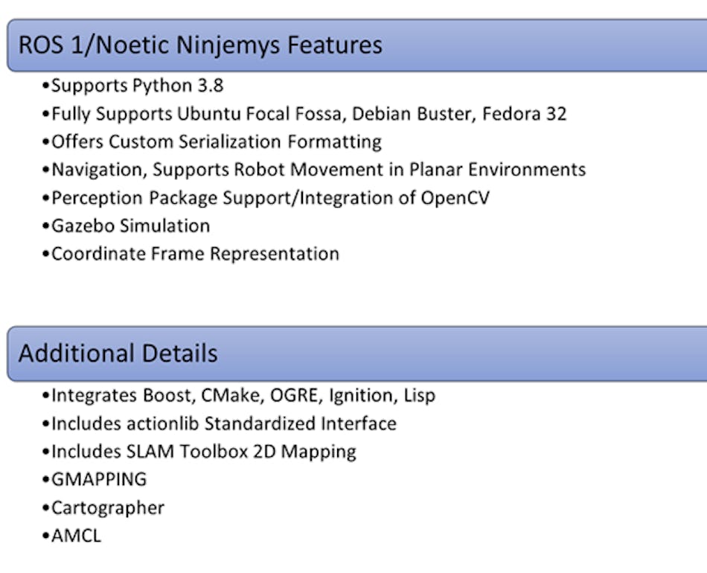This screenshot has width=707, height=573.
Task: Click the GMAPPING bullet item
Action: coord(95,480)
